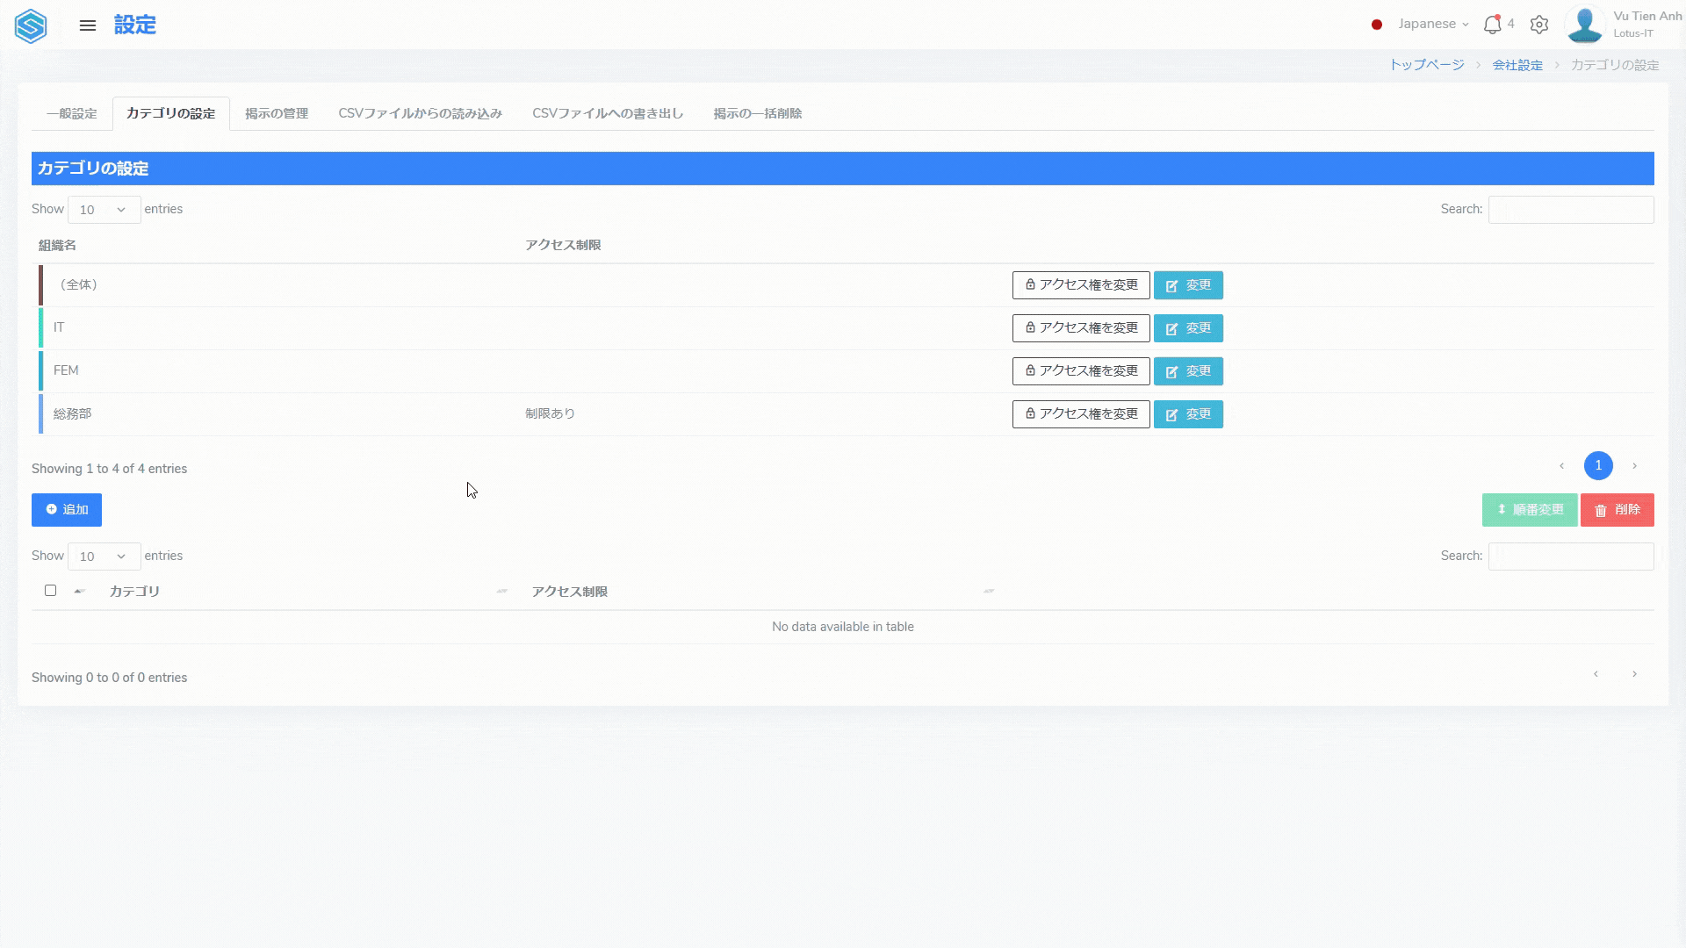Click the green 順番変更 reorder button

(x=1529, y=510)
